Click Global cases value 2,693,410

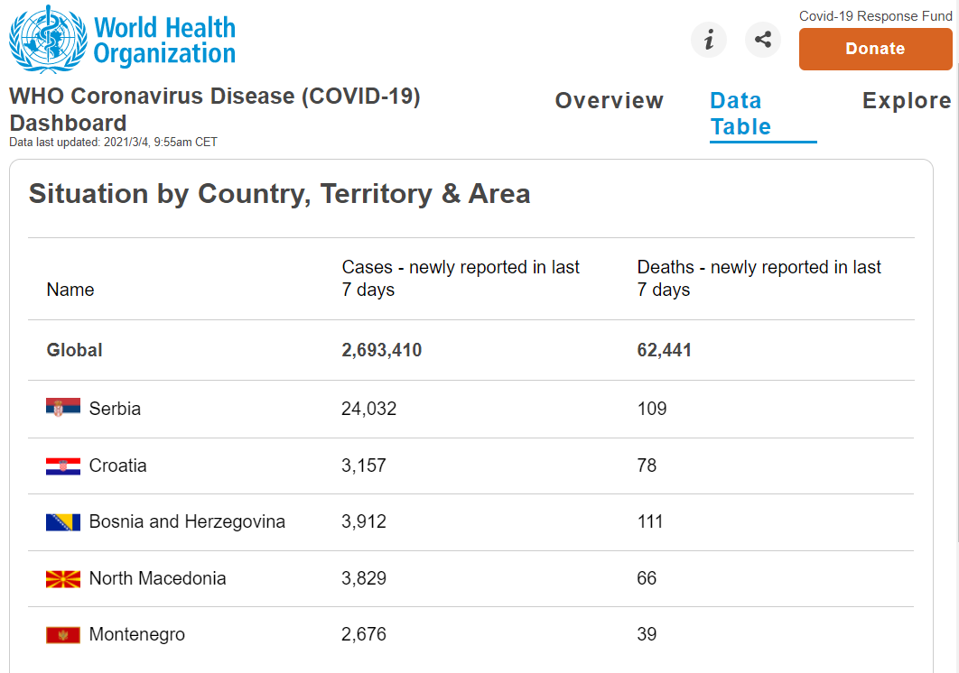click(382, 350)
